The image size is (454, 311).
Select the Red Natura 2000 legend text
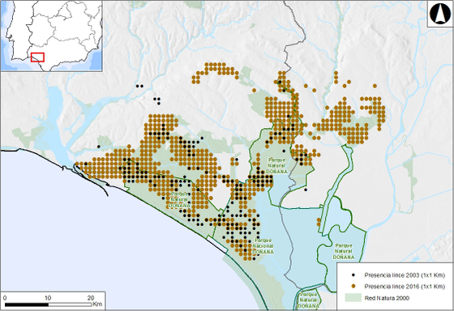387,298
